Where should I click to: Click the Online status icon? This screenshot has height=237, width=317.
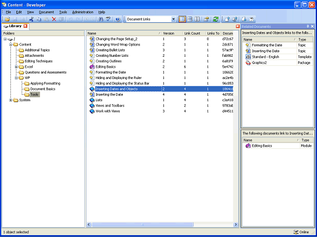(x=296, y=232)
